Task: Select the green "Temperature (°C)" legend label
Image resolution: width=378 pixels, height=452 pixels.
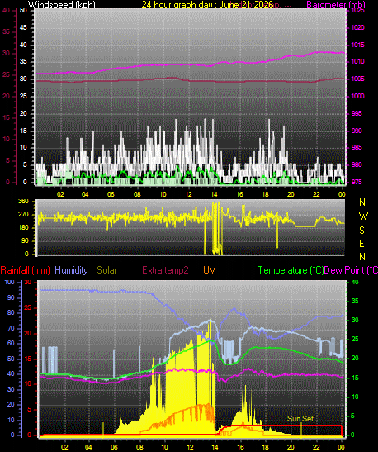Action: (x=291, y=270)
